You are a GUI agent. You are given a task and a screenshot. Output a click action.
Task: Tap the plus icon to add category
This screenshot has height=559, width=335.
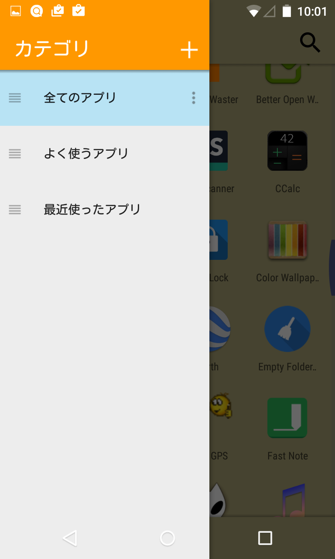pos(189,50)
